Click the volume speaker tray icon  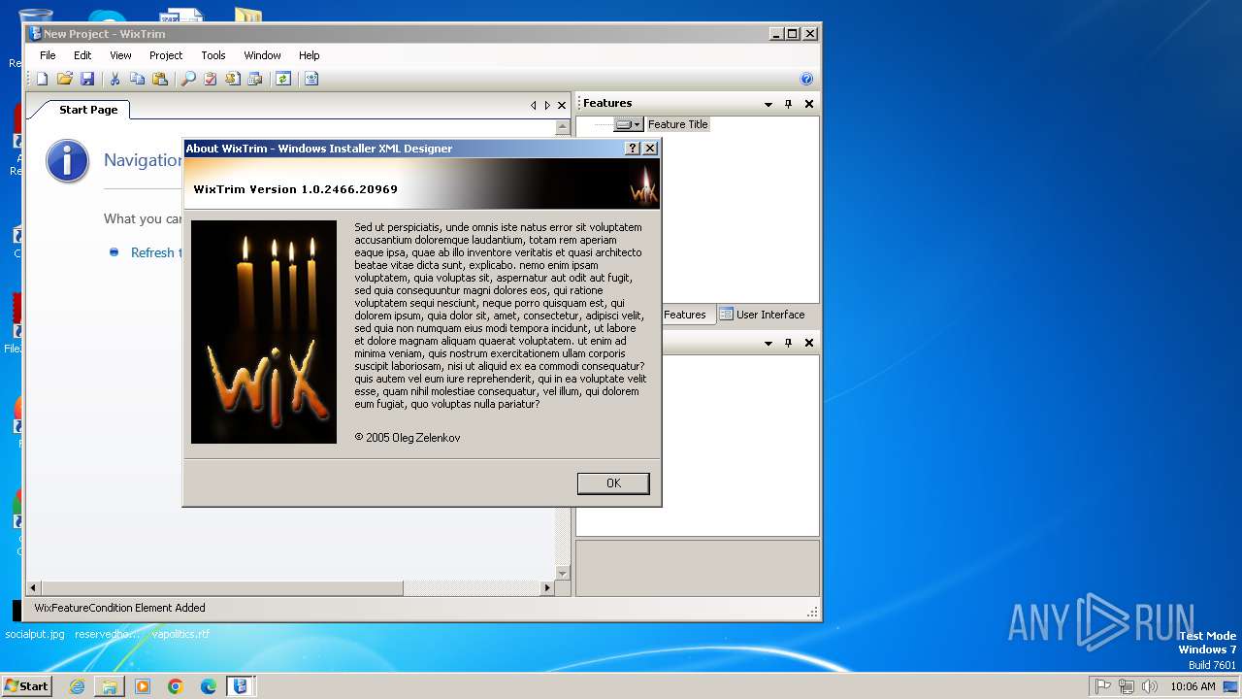point(1150,686)
